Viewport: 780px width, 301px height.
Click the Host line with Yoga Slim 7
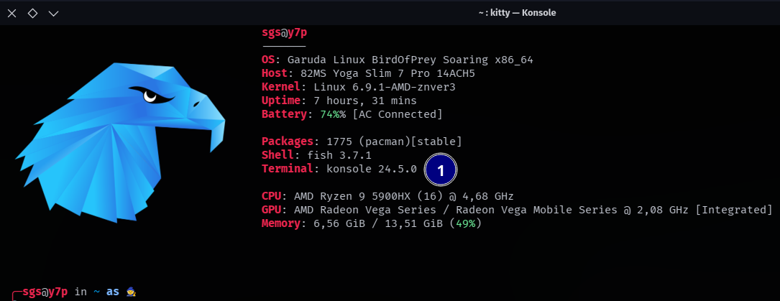(x=371, y=73)
